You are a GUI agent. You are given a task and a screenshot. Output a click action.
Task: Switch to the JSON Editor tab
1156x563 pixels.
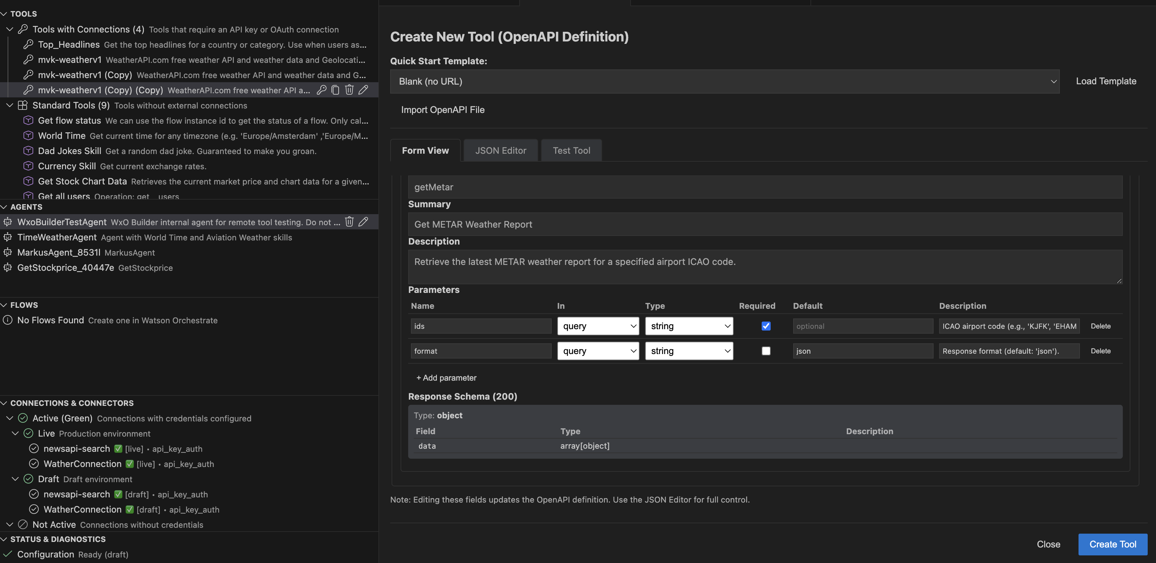click(501, 150)
